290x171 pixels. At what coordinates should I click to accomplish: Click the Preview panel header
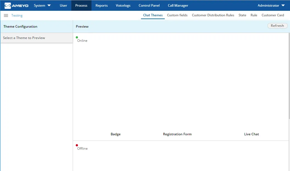[x=82, y=27]
